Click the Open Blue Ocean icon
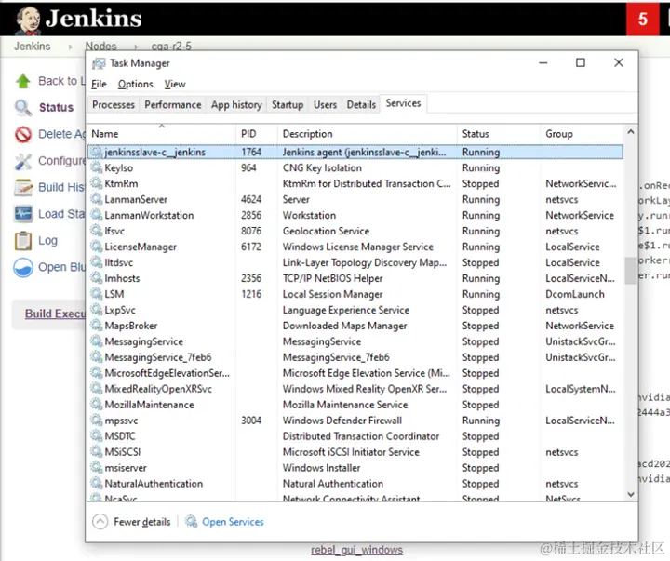 [x=23, y=268]
